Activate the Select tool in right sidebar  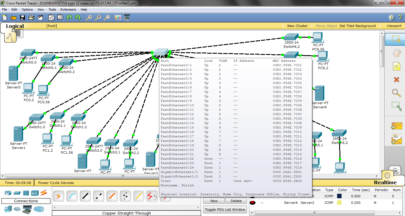(x=396, y=39)
